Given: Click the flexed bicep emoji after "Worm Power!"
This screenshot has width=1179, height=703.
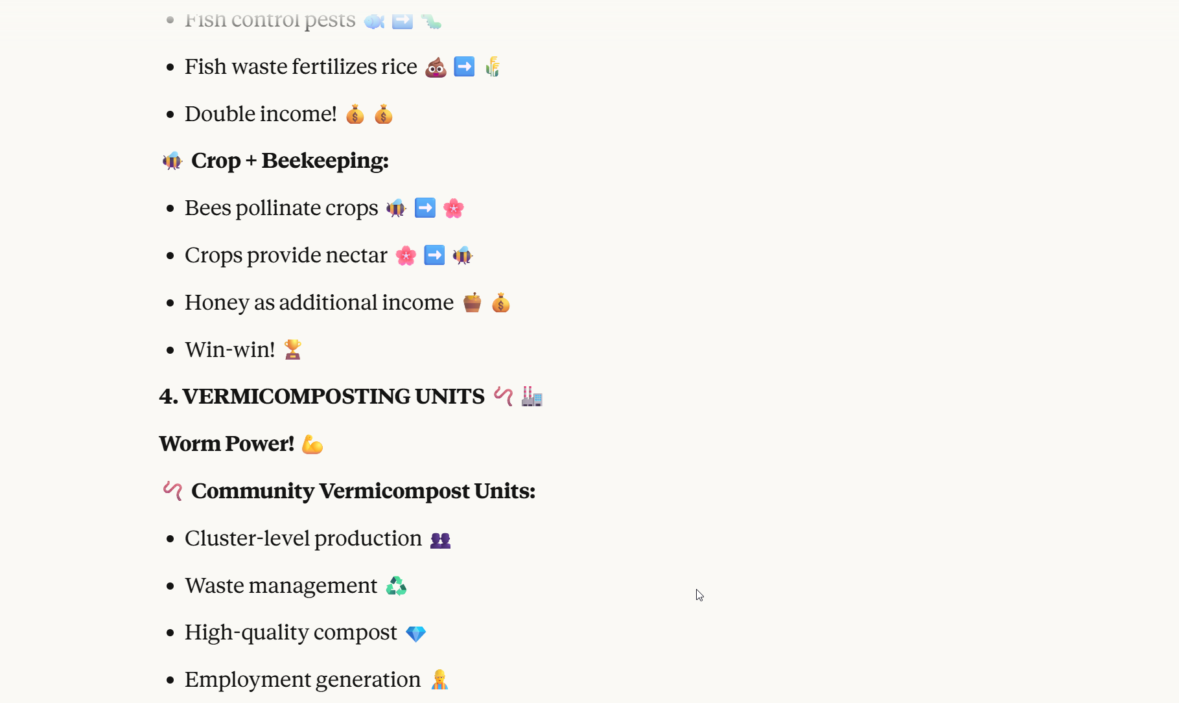Looking at the screenshot, I should tap(312, 444).
